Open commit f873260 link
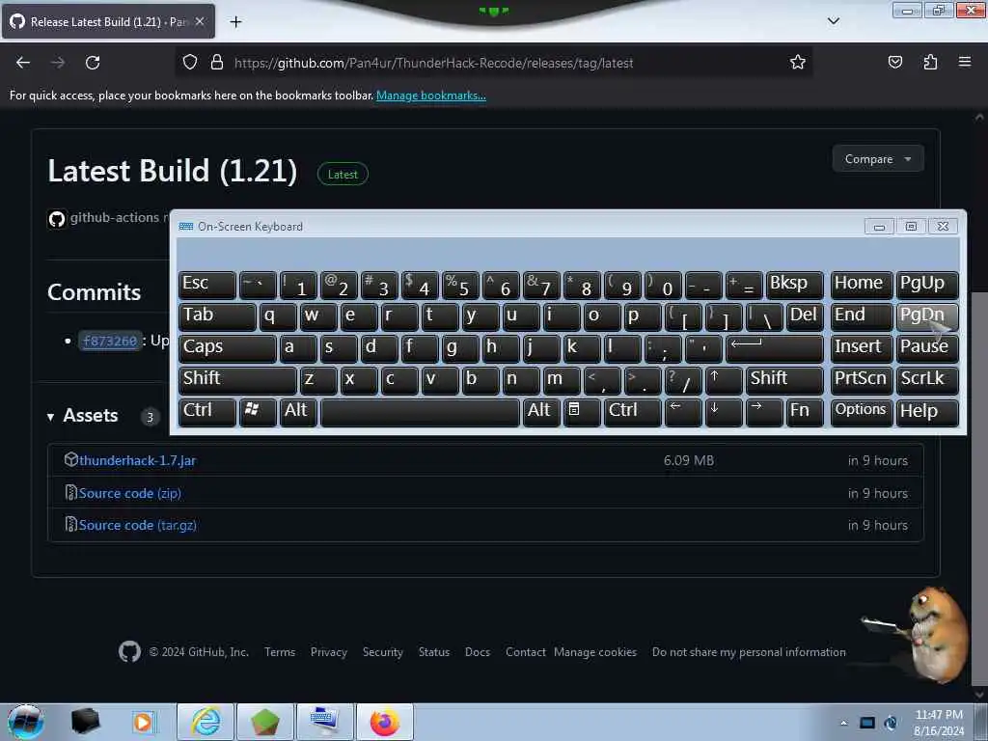This screenshot has height=741, width=988. pos(110,341)
